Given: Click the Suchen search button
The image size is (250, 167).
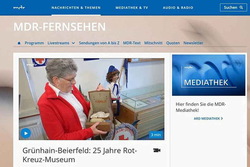Looking at the screenshot, I should click(x=233, y=7).
